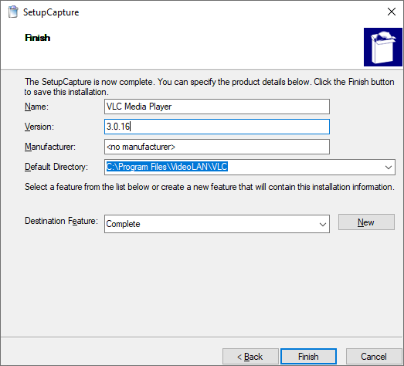Screen dimensions: 404x366
Task: Expand the Destination Feature dropdown arrow
Action: 323,224
